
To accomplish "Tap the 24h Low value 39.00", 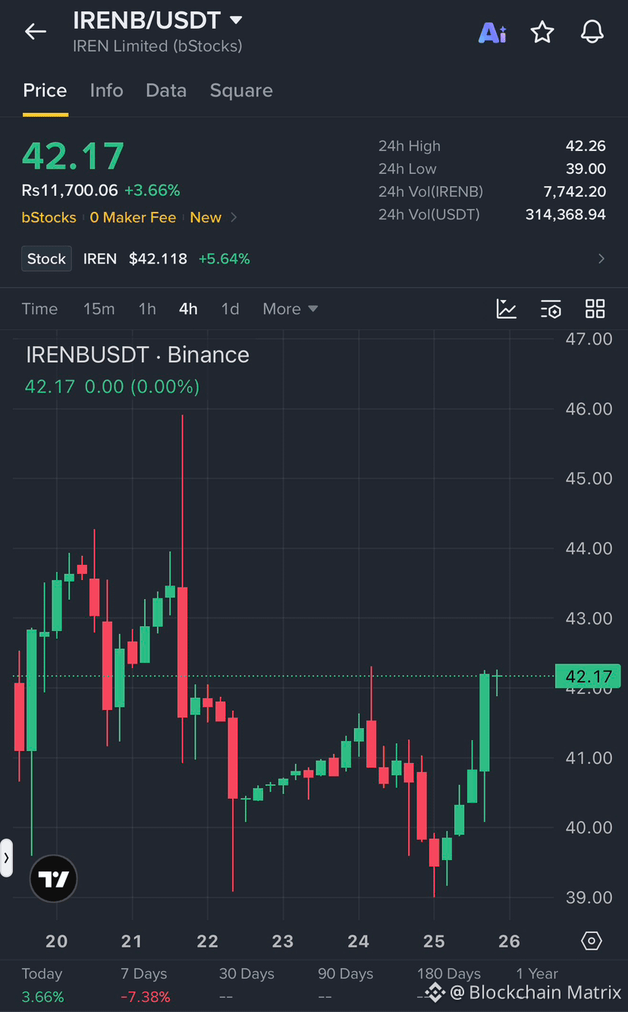I will (x=586, y=169).
